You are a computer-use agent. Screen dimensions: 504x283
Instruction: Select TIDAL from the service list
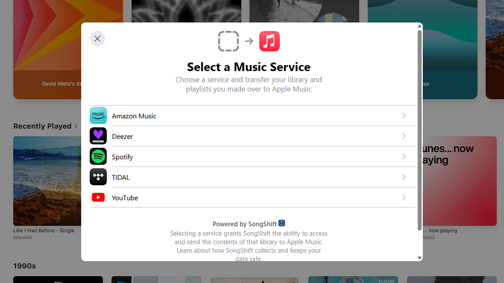pyautogui.click(x=121, y=177)
